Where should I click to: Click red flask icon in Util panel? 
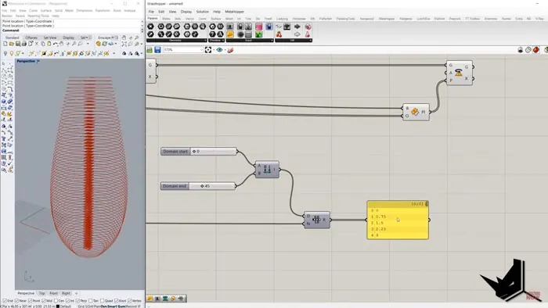(308, 34)
